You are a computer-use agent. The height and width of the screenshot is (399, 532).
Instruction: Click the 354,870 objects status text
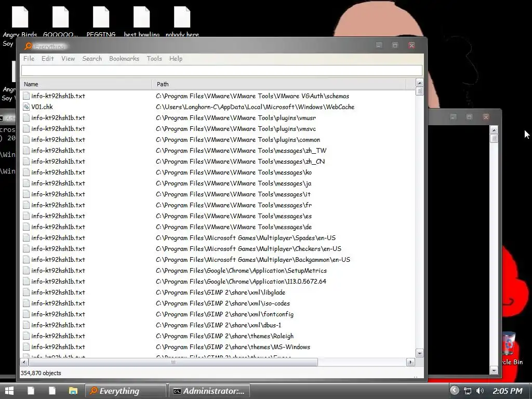pyautogui.click(x=41, y=373)
